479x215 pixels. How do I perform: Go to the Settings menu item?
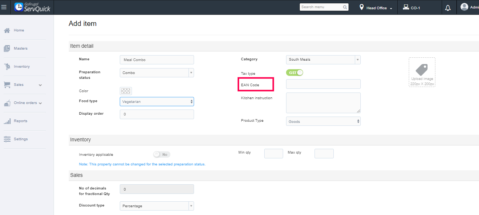pyautogui.click(x=21, y=139)
